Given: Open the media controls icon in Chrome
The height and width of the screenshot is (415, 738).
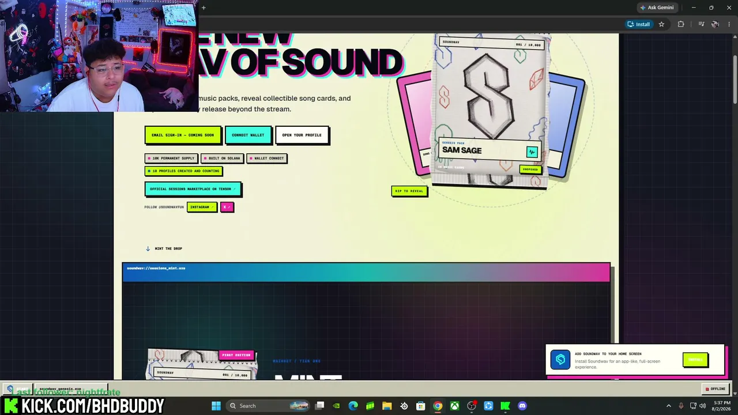Looking at the screenshot, I should [701, 24].
